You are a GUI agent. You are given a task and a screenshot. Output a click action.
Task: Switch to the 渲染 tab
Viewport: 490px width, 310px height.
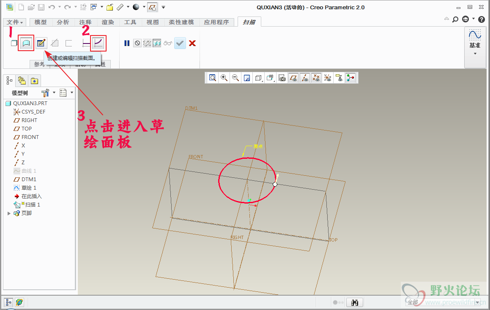pos(108,22)
